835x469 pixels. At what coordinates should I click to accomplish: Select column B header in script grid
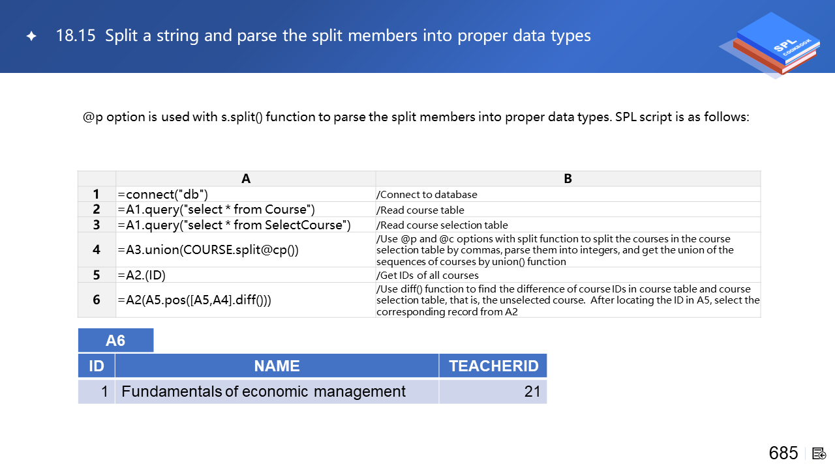tap(568, 178)
